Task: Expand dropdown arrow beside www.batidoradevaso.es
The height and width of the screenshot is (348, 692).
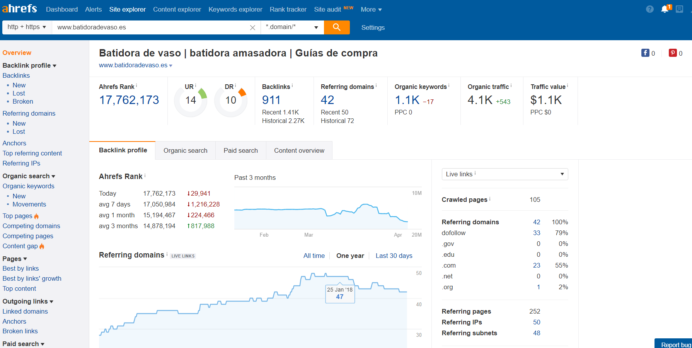Action: (170, 66)
